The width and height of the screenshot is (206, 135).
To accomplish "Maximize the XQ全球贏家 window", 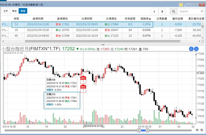I will pos(195,5).
